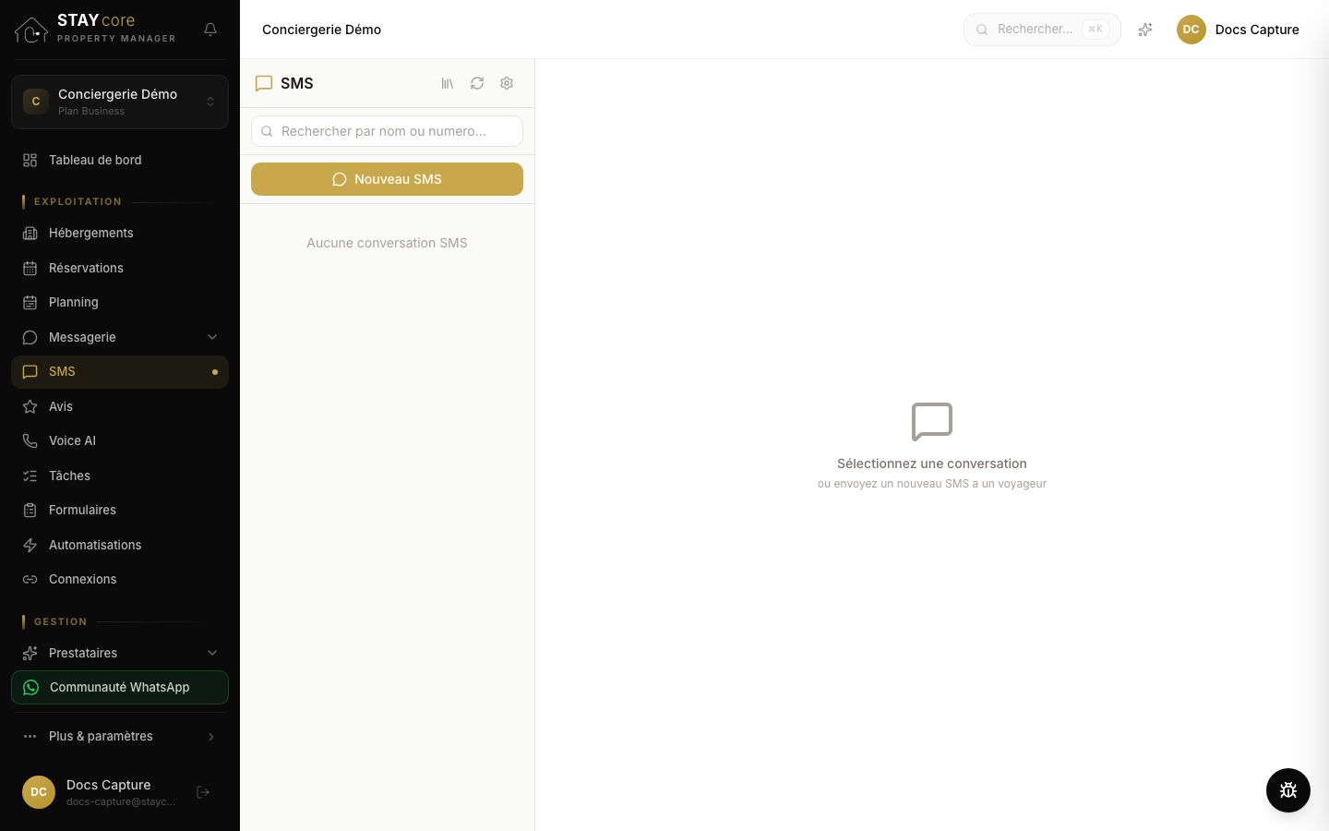Click the global Rechercher search box

click(1042, 30)
